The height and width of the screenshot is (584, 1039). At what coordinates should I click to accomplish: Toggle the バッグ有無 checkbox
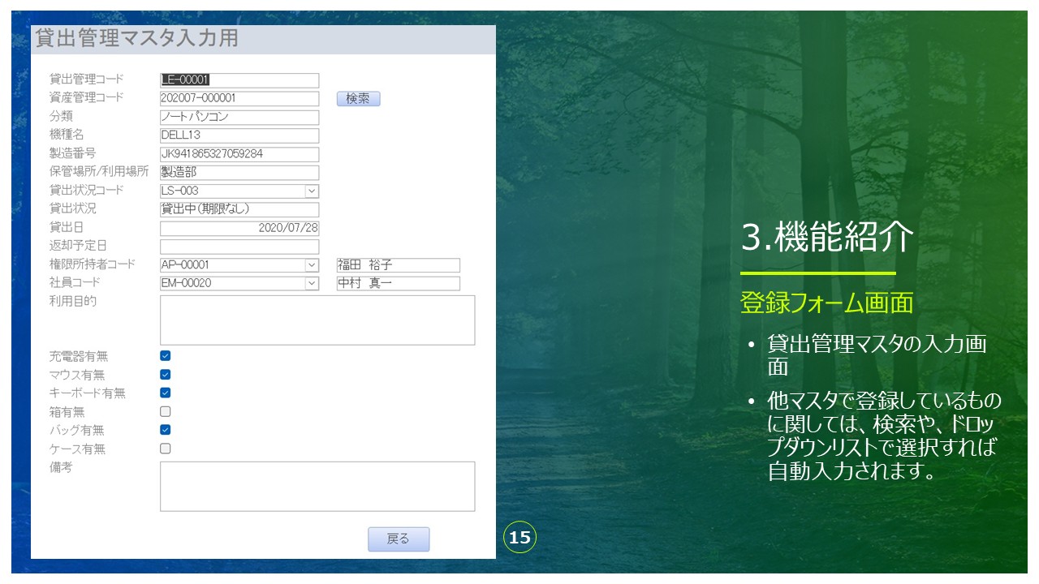tap(166, 430)
